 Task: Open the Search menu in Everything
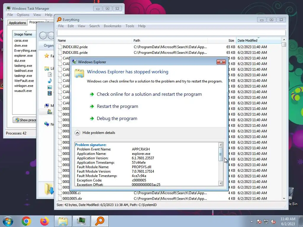[94, 26]
